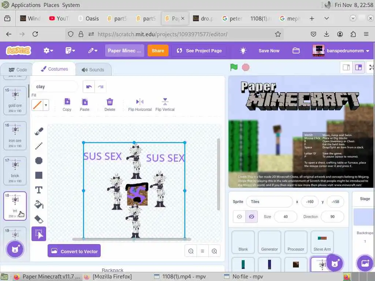Switch to large stage layout
Screen dimensions: 375x281
click(x=358, y=68)
